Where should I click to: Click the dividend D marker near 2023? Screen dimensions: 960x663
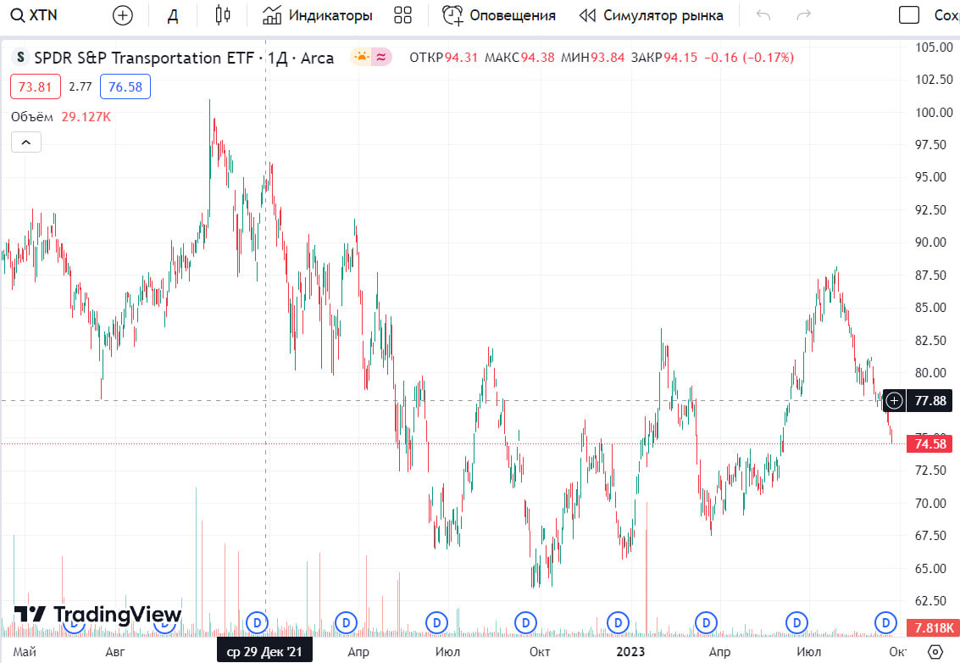click(x=618, y=623)
